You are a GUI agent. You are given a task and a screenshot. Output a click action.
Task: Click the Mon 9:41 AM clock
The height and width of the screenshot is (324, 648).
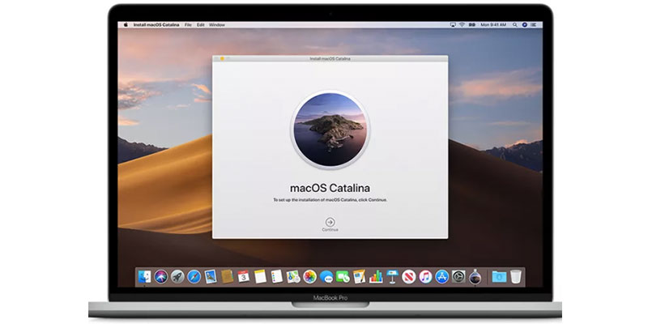[493, 25]
